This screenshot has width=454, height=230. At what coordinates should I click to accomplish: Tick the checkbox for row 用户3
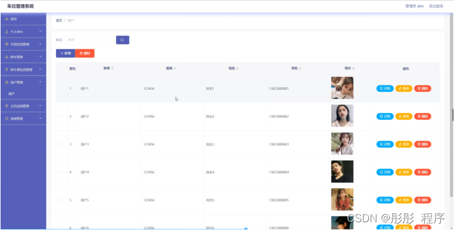[61, 144]
